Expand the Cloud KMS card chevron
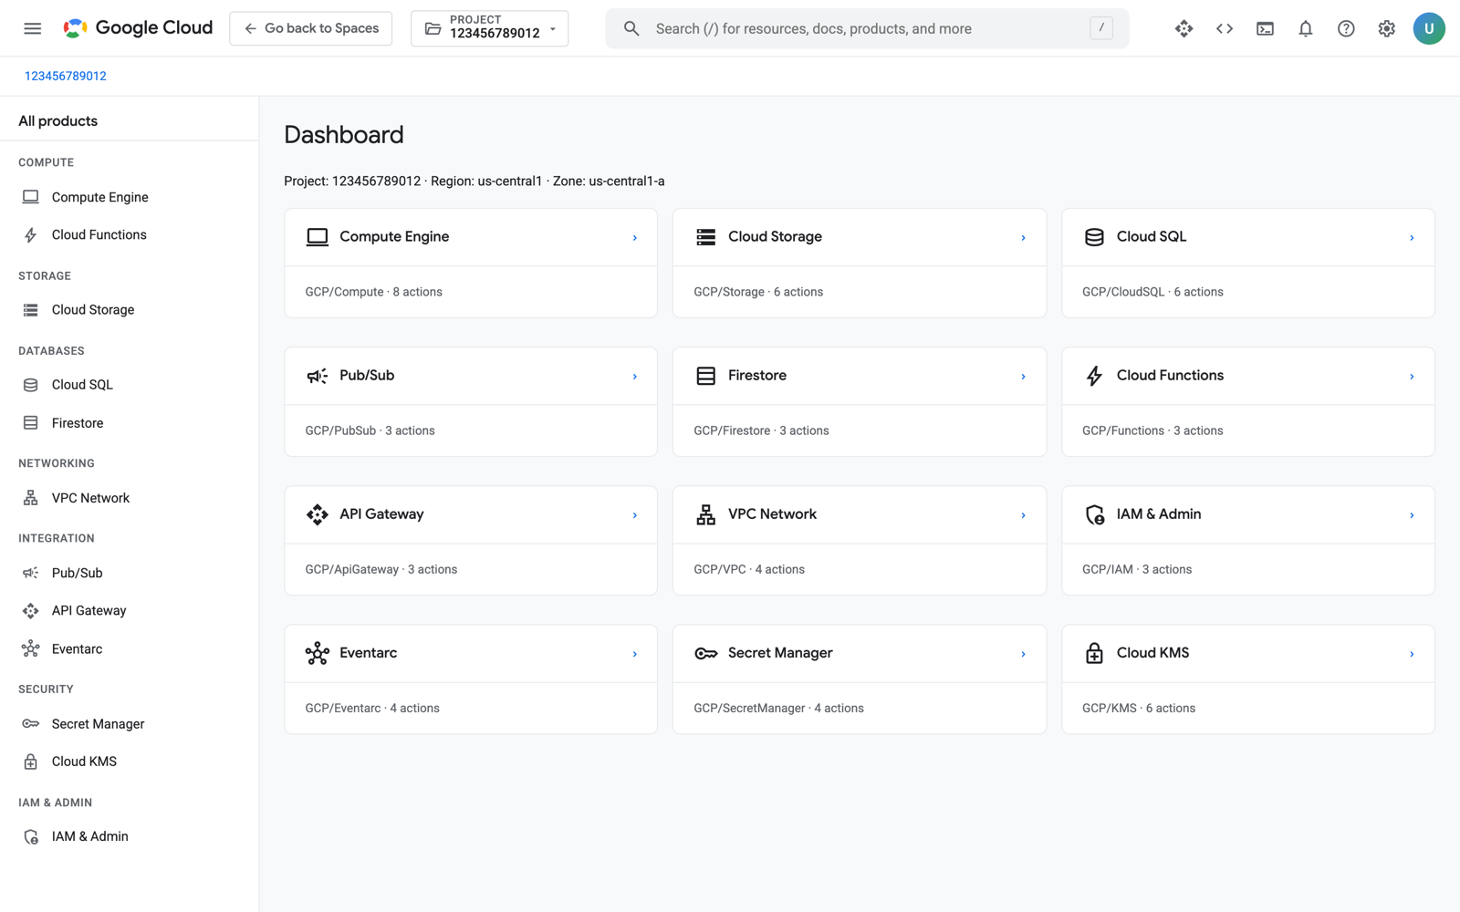Screen dimensions: 1460x912 tap(1412, 653)
